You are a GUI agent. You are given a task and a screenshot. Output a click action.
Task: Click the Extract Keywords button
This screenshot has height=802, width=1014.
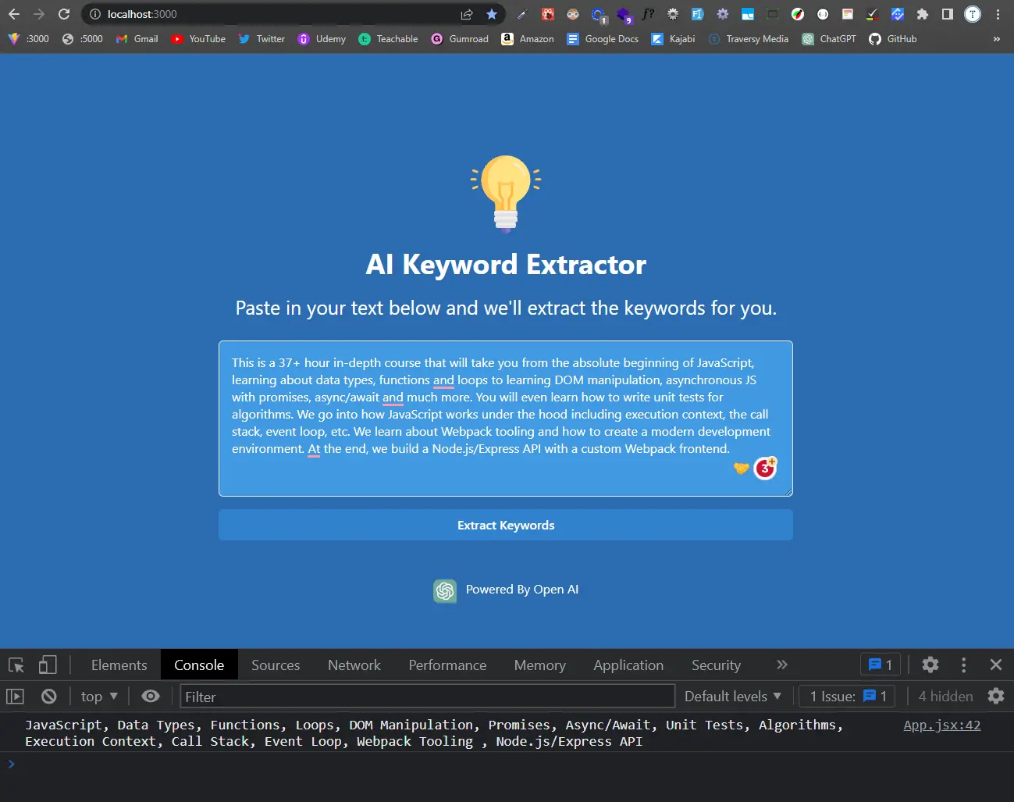(506, 526)
